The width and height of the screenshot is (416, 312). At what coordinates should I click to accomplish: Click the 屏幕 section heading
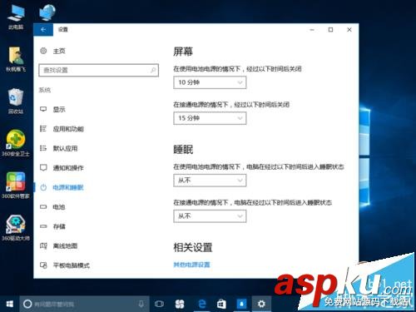(183, 52)
